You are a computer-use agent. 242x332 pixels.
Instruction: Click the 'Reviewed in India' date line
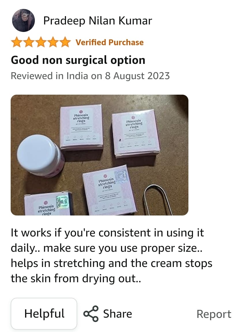90,76
